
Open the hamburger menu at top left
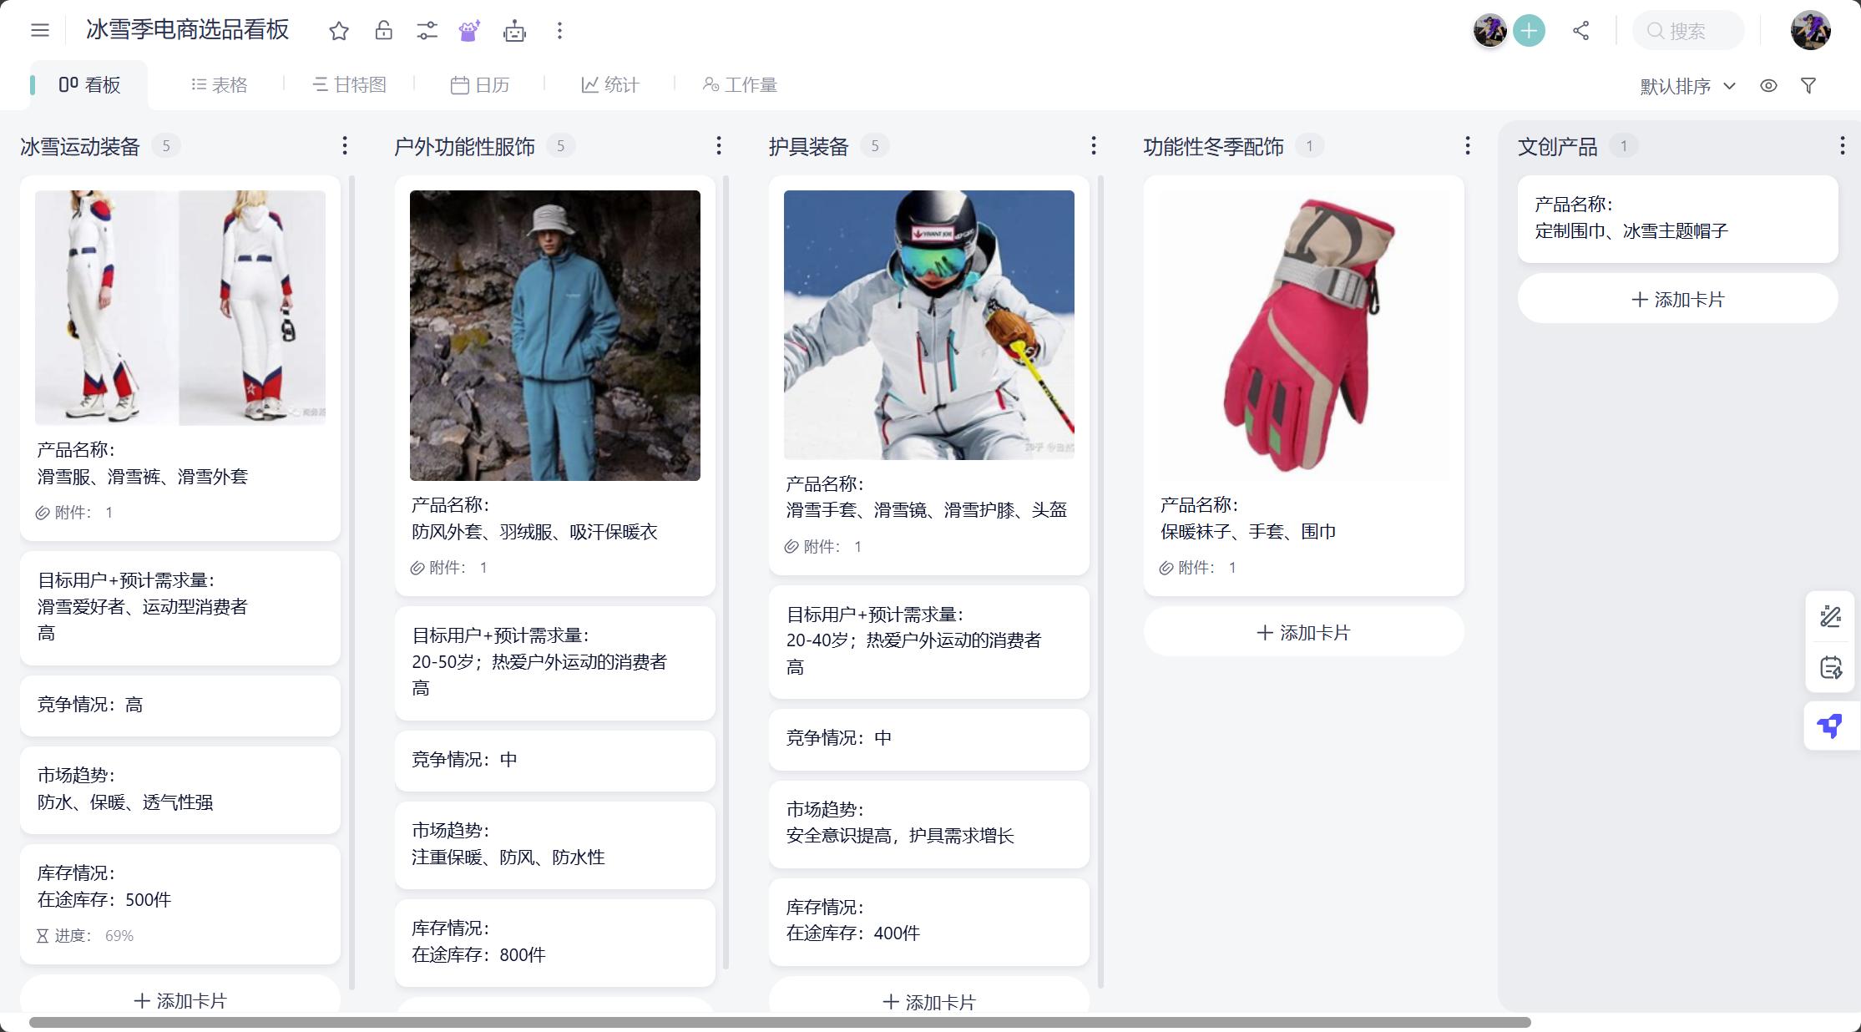(x=39, y=29)
